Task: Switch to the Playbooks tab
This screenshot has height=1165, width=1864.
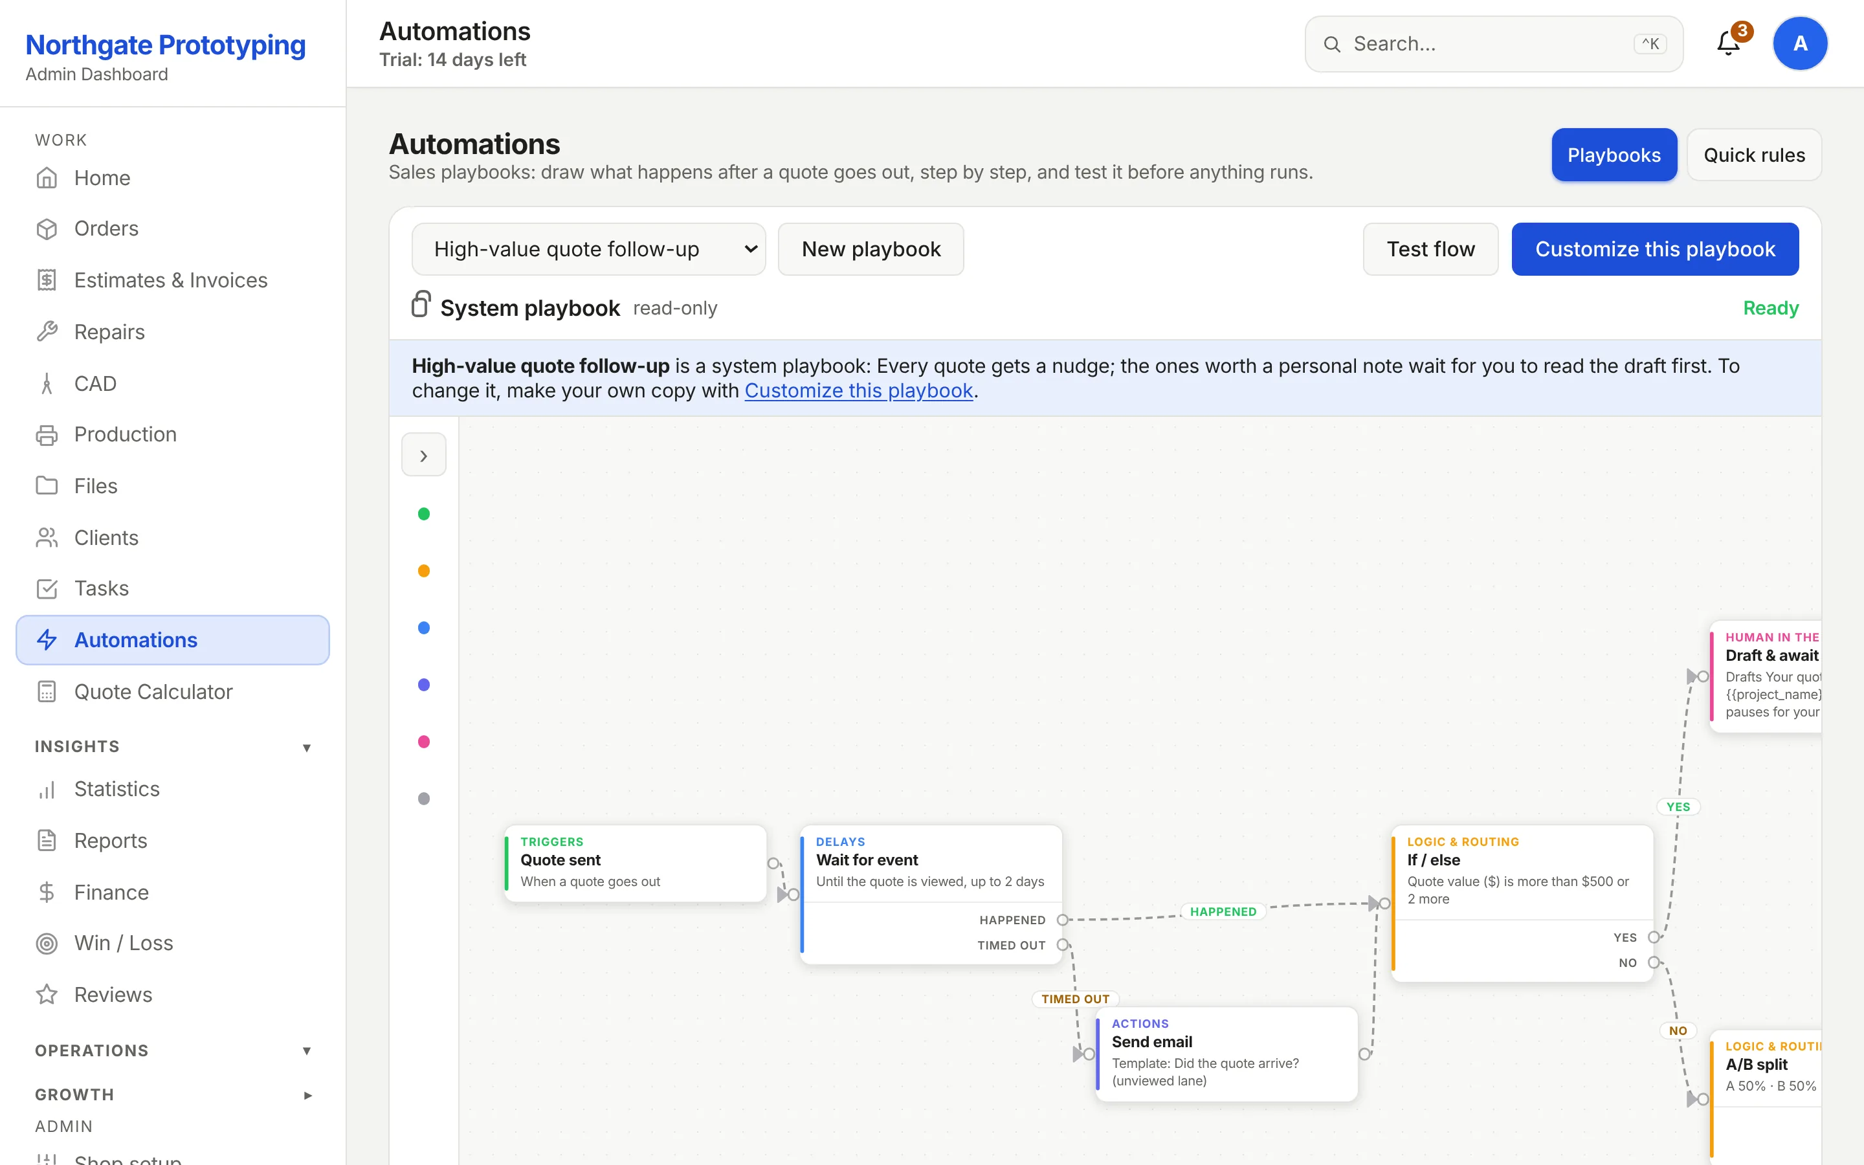Action: [1614, 155]
